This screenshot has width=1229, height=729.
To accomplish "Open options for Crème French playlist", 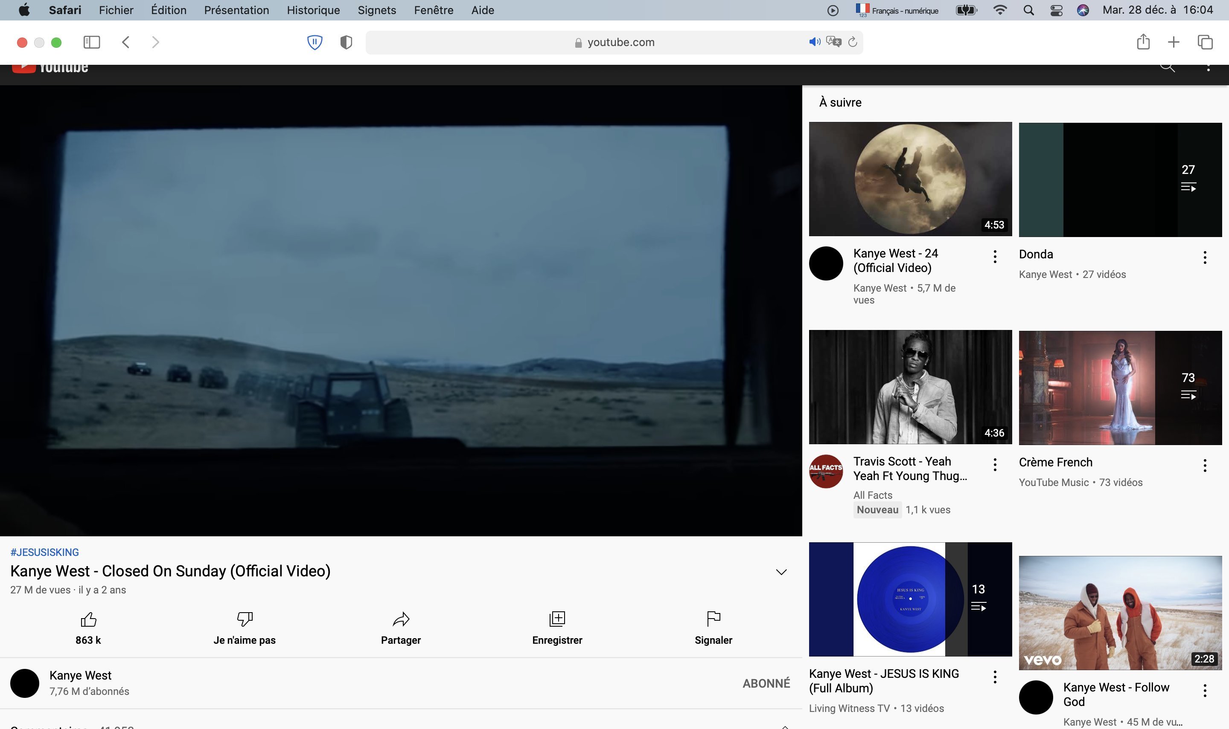I will pyautogui.click(x=1205, y=465).
